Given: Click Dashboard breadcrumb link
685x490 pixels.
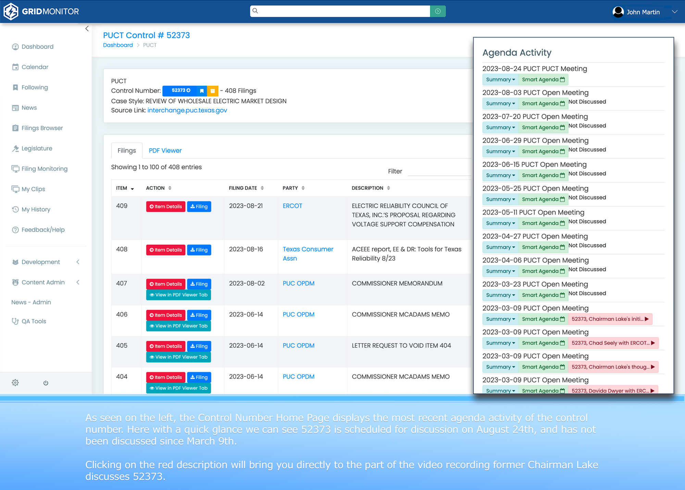Looking at the screenshot, I should [x=118, y=45].
